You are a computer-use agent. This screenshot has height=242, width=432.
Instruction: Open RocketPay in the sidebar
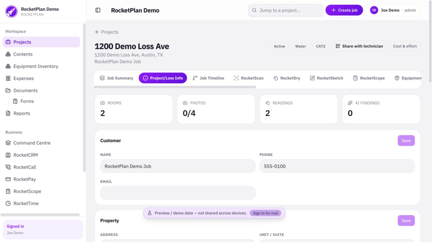coord(41,179)
